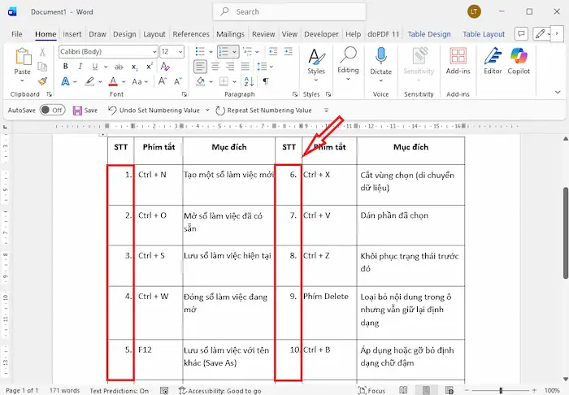Click Save in the Quick Access Toolbar
Image resolution: width=569 pixels, height=395 pixels.
pos(85,110)
